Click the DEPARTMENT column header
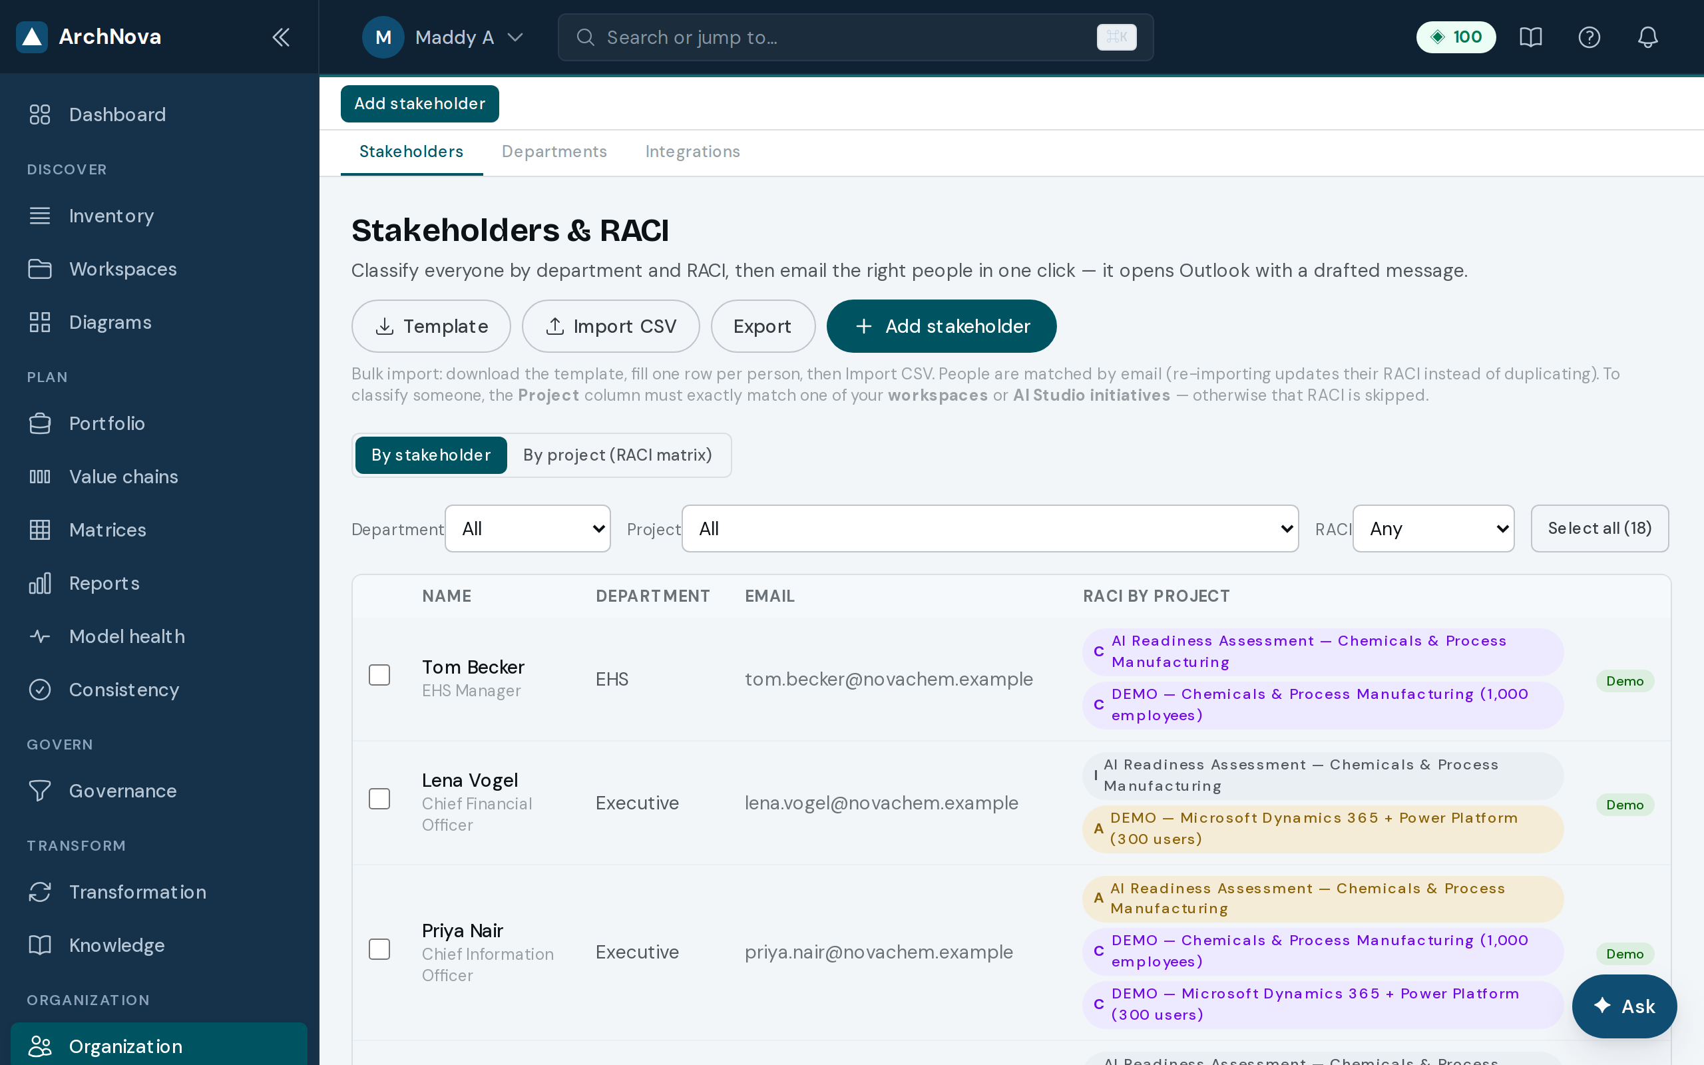The height and width of the screenshot is (1065, 1704). point(653,596)
